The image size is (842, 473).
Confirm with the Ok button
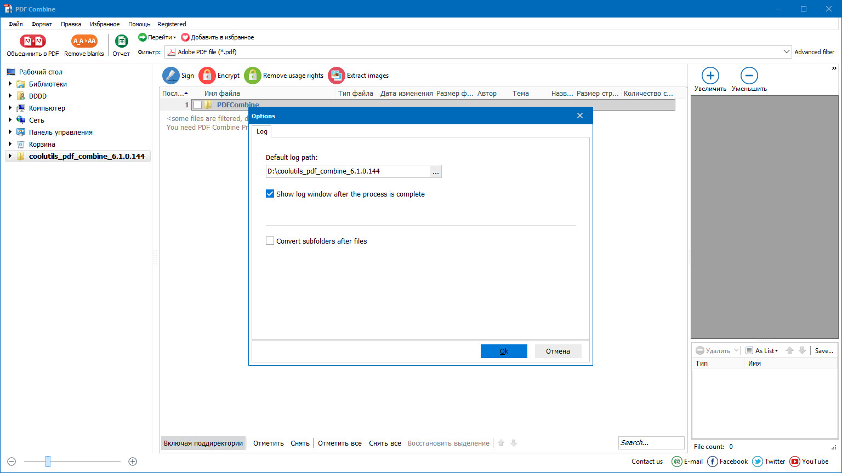click(504, 351)
